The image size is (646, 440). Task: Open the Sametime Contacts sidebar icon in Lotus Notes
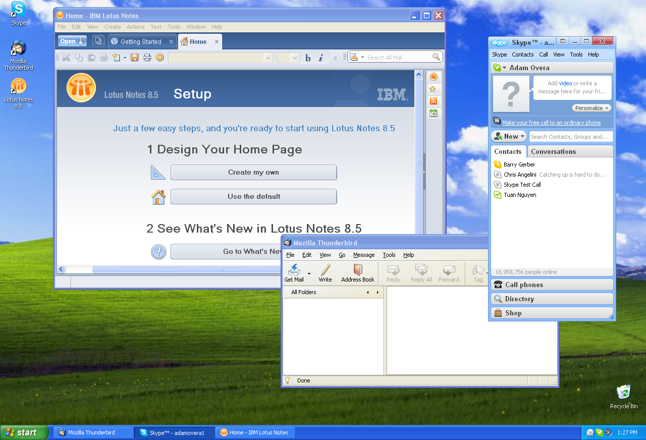[x=433, y=77]
